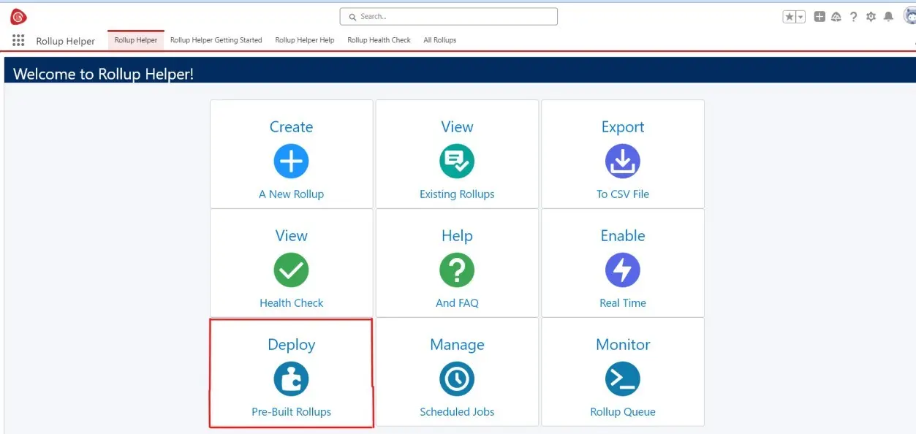
Task: Click the Enable Real Time lightning icon
Action: (x=623, y=270)
